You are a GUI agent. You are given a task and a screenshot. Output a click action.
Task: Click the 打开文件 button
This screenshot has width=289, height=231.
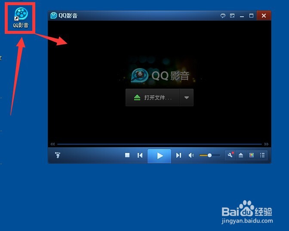[153, 98]
